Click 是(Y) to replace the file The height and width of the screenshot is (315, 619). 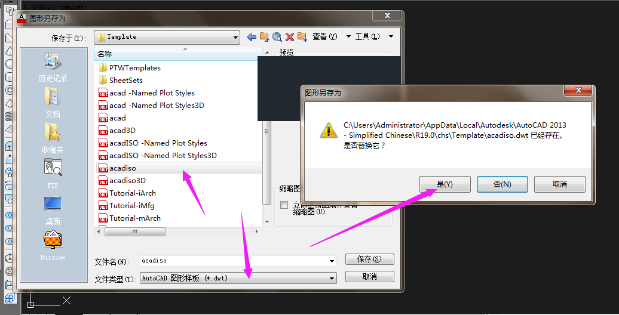pos(445,184)
